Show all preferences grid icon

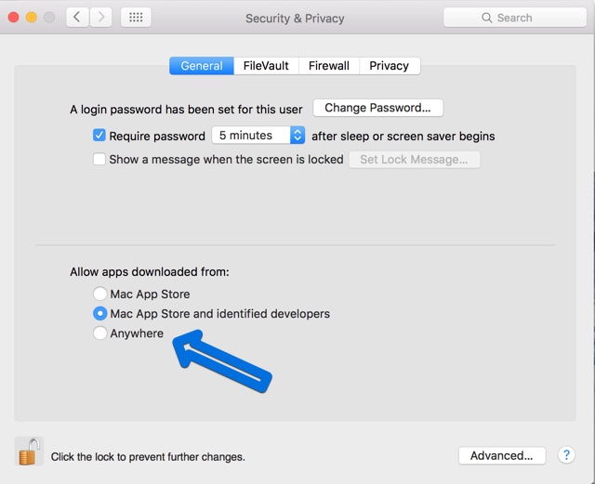(136, 18)
